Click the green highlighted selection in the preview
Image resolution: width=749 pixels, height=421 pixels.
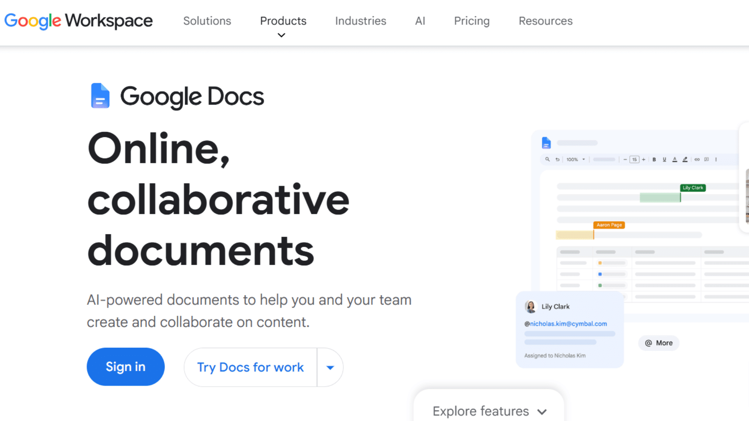(660, 197)
